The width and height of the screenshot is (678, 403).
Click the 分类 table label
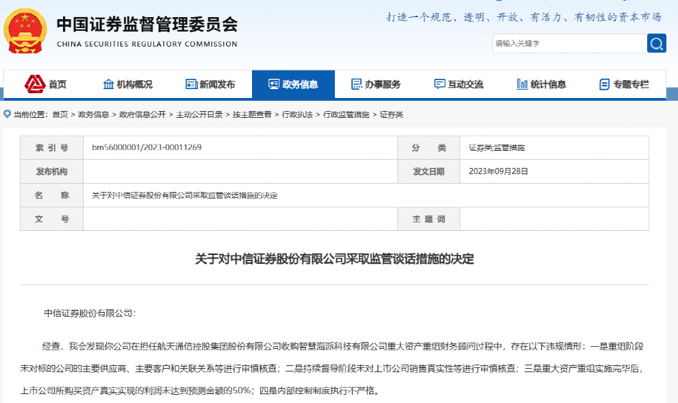tap(429, 148)
